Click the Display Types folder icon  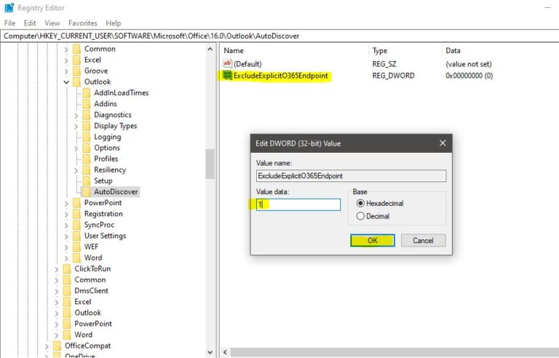tap(87, 126)
